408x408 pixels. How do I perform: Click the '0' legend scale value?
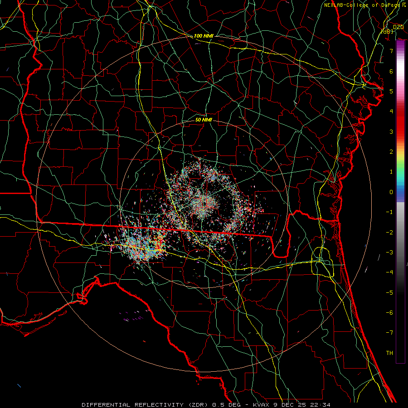[391, 192]
